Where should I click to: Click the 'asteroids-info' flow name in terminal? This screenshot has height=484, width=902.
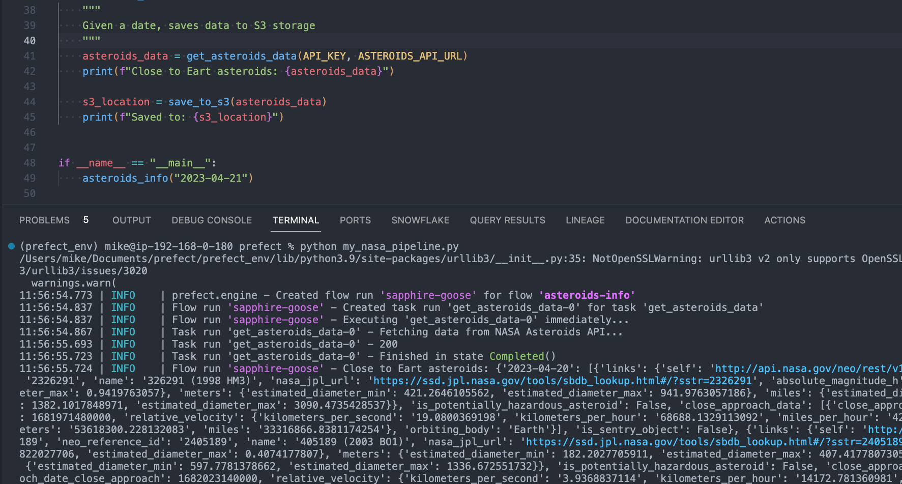point(587,295)
